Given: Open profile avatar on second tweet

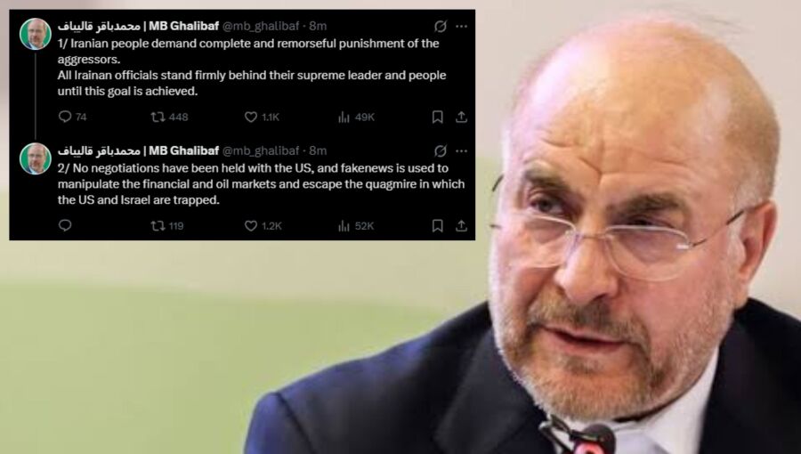Looking at the screenshot, I should (36, 158).
